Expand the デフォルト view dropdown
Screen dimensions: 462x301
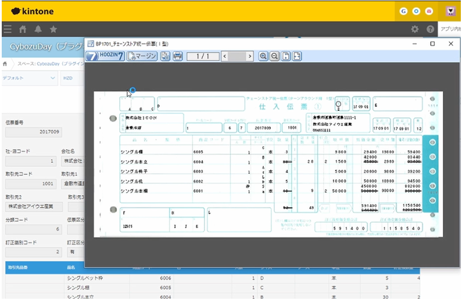tap(29, 78)
